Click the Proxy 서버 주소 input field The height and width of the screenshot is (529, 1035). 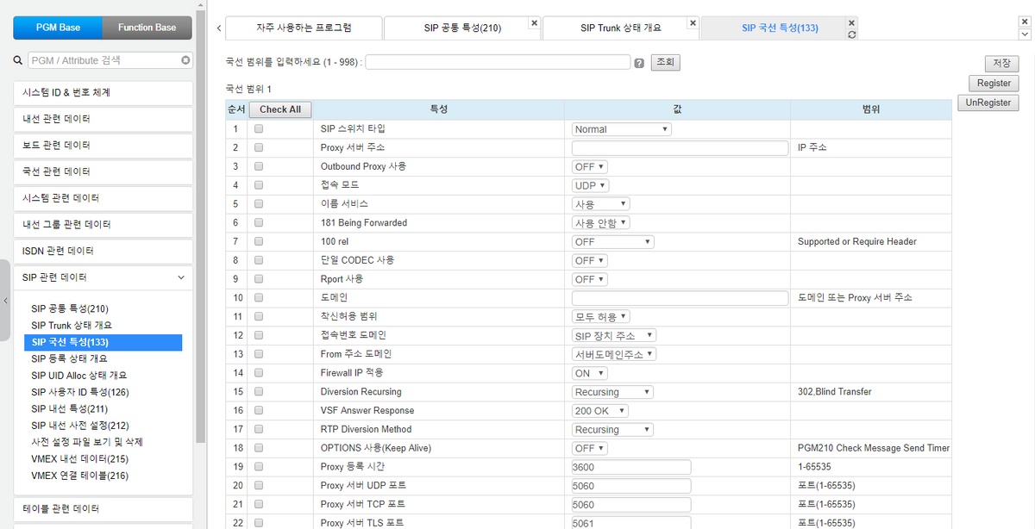(680, 147)
